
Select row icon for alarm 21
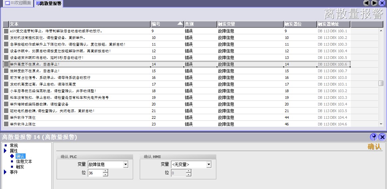click(x=6, y=111)
